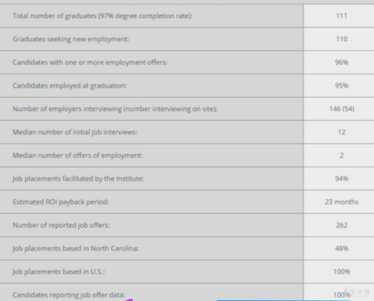
Task: Click the '23 months' value cell
Action: (341, 202)
